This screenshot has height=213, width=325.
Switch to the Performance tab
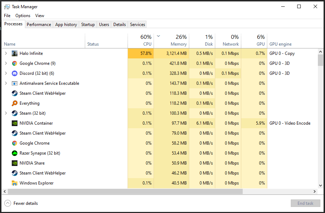[39, 25]
